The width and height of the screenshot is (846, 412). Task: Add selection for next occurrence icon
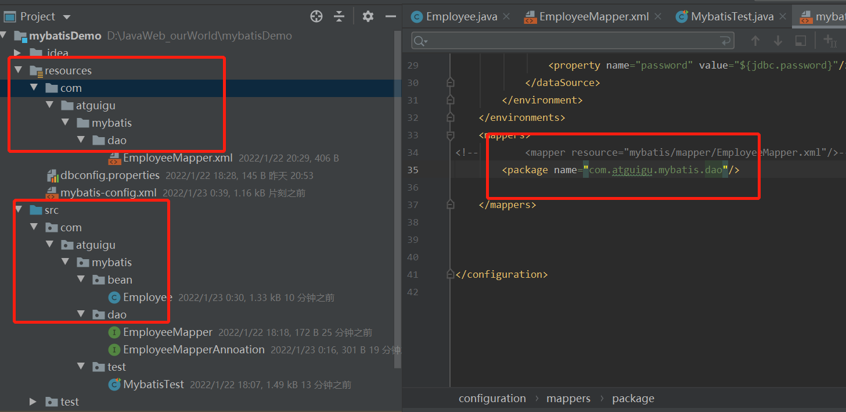[830, 41]
